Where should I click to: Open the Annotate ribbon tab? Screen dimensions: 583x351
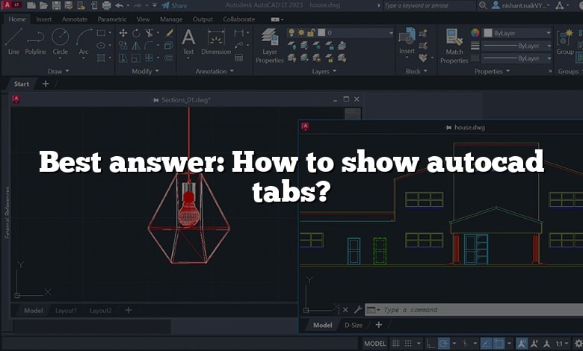tap(75, 19)
